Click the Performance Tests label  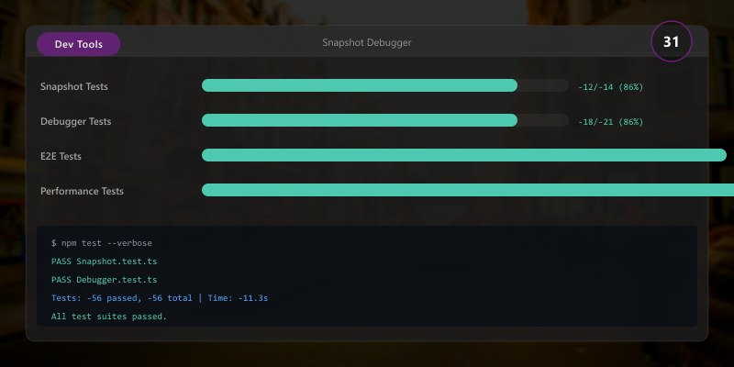click(82, 191)
